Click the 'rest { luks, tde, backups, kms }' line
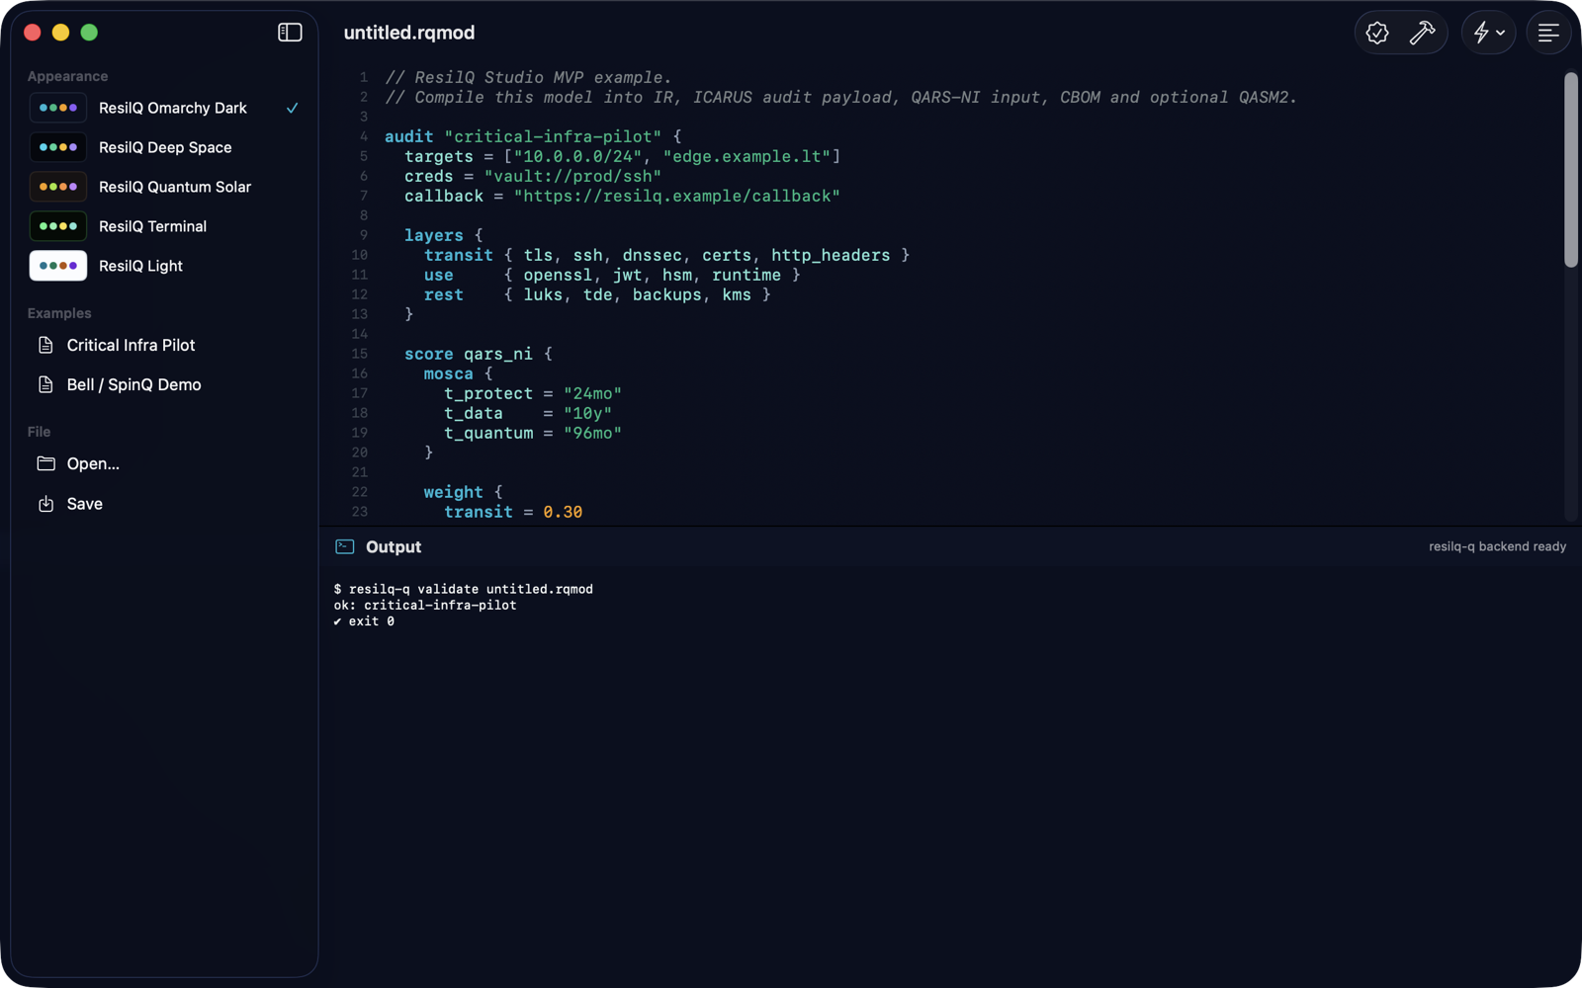Screen dimensions: 1582x988 [597, 294]
